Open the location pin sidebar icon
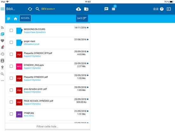 tap(2, 67)
